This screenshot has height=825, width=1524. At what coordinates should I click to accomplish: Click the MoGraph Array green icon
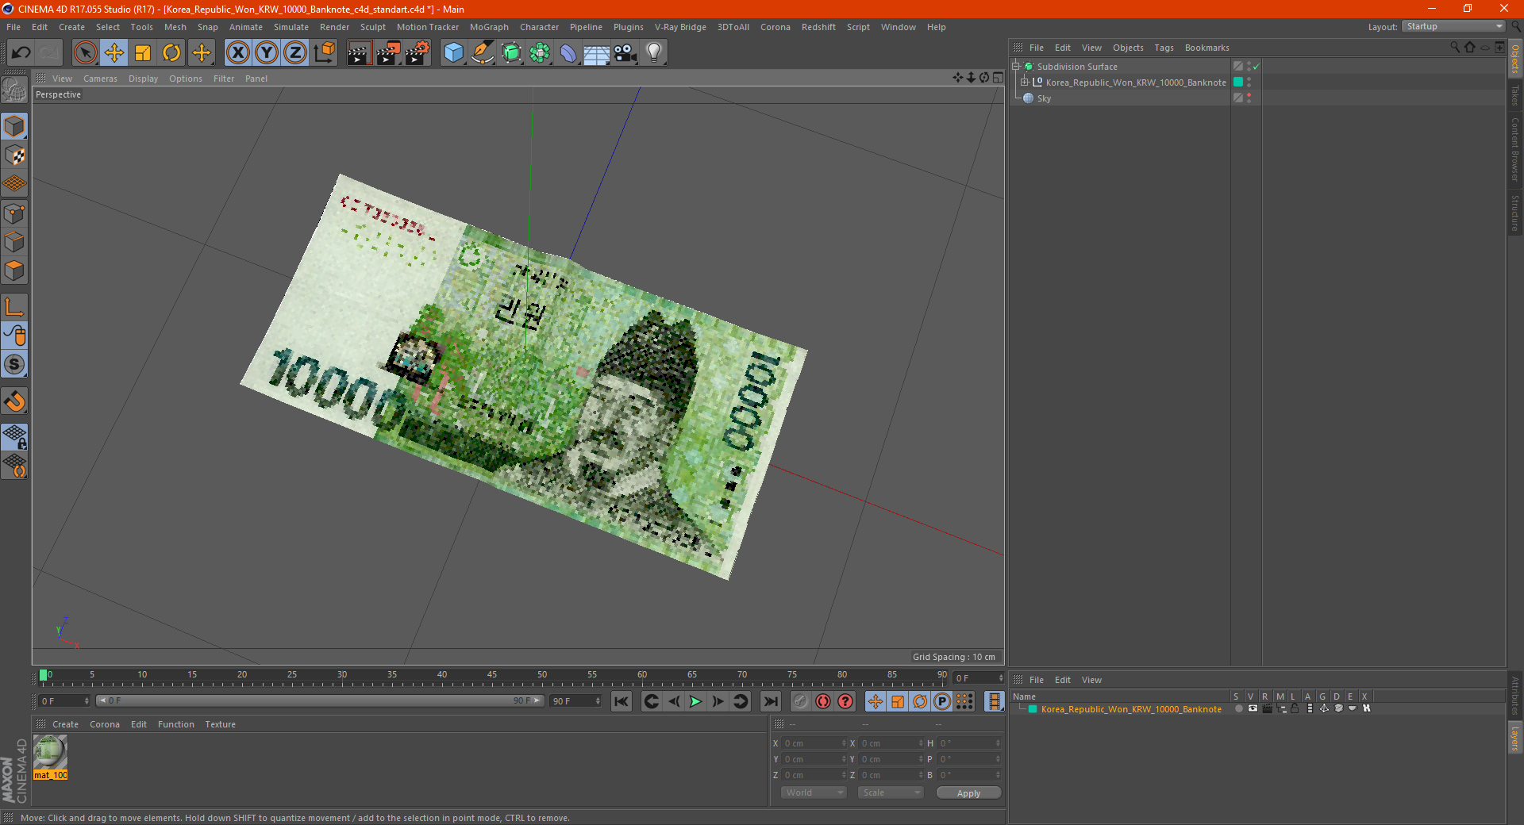click(540, 53)
